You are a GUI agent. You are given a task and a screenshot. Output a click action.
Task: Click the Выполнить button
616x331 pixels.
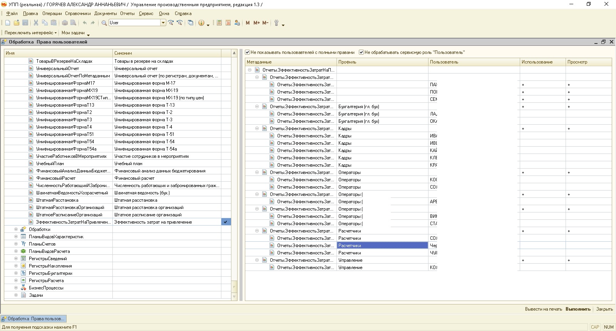point(578,309)
